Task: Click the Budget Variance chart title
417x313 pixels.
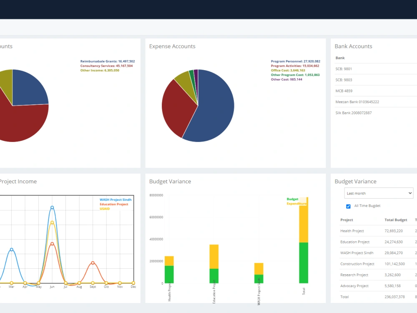Action: click(170, 182)
